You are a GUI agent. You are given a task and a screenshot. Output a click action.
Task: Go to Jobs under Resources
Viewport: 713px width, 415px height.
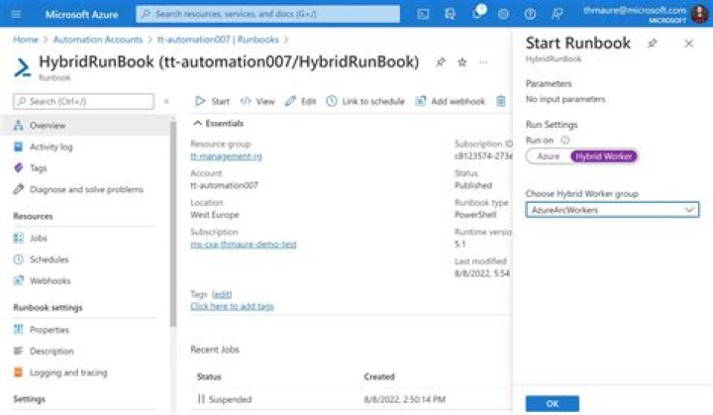[x=39, y=238]
